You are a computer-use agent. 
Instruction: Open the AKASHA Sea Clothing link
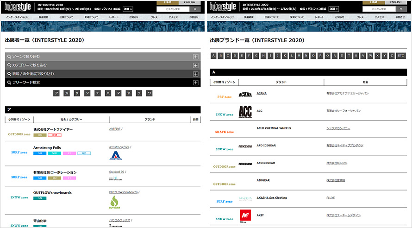272,198
